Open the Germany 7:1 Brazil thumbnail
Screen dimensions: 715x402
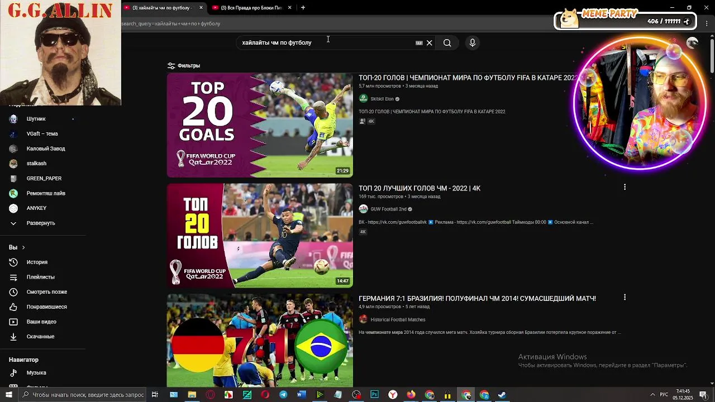(260, 340)
